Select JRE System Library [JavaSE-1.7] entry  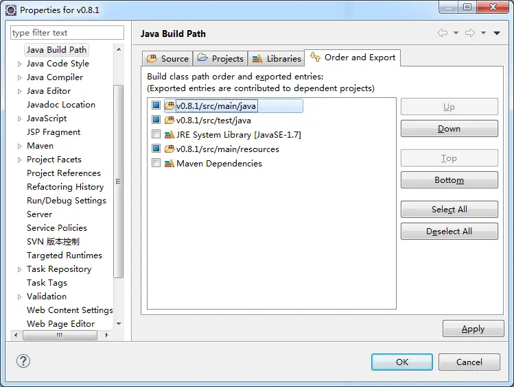238,135
